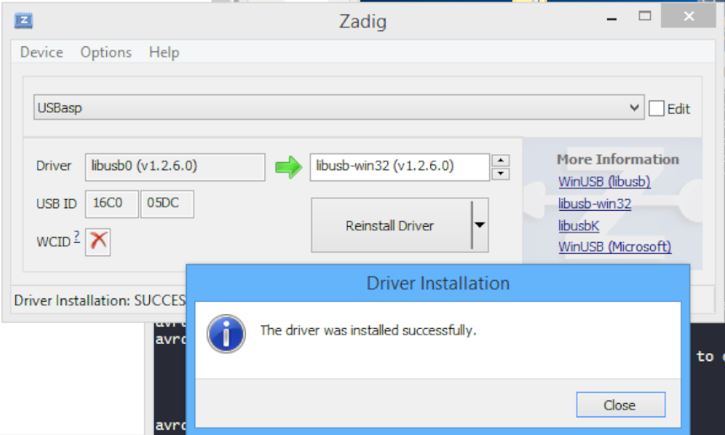This screenshot has height=435, width=725.
Task: Click the blue info icon in dialog
Action: pos(227,334)
